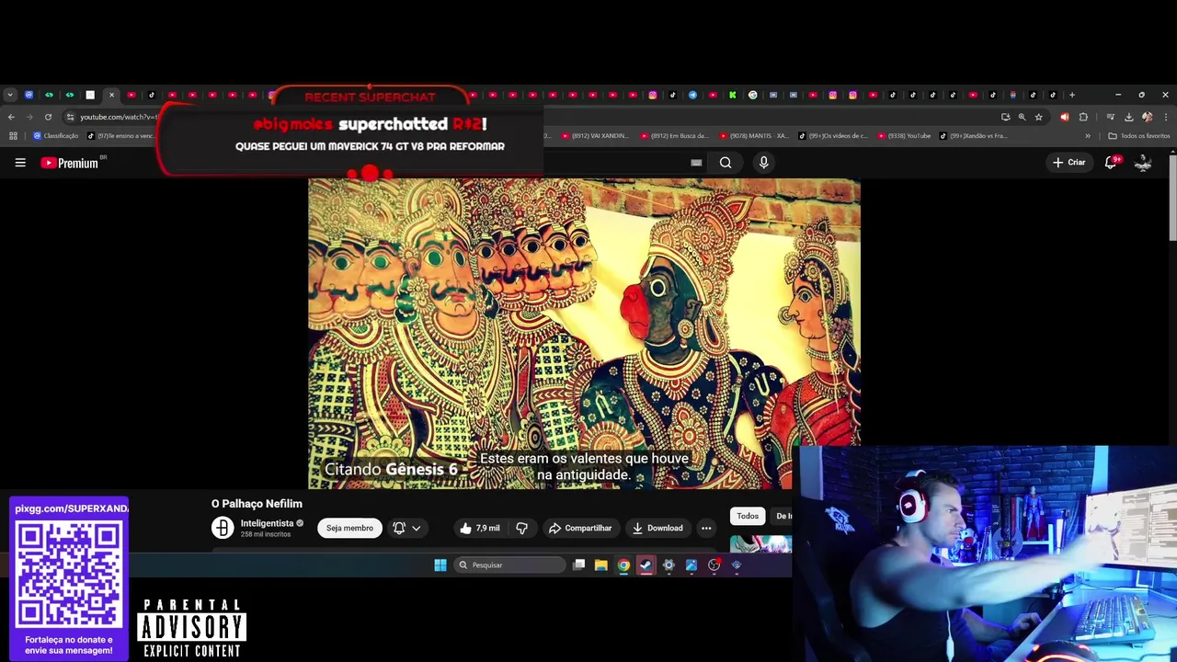Open 'Os vídeos de c...' bookmark
This screenshot has width=1177, height=662.
pyautogui.click(x=833, y=136)
